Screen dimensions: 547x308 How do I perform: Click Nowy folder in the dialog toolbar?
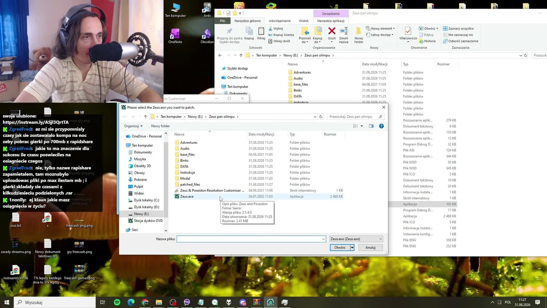[x=160, y=126]
